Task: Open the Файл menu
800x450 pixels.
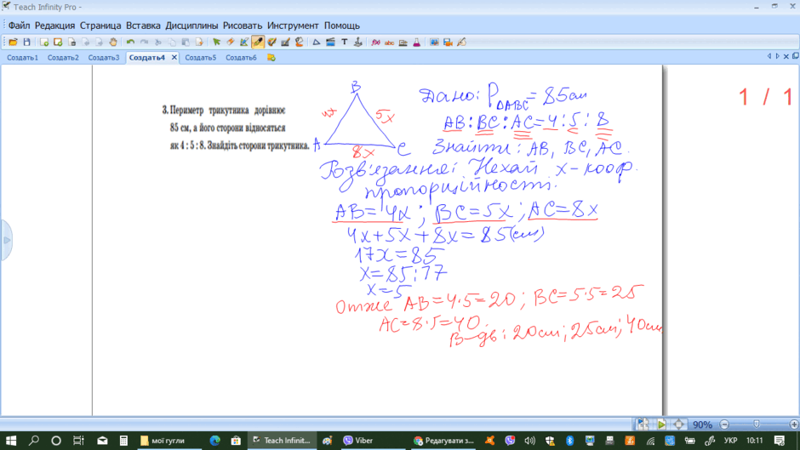Action: tap(19, 26)
